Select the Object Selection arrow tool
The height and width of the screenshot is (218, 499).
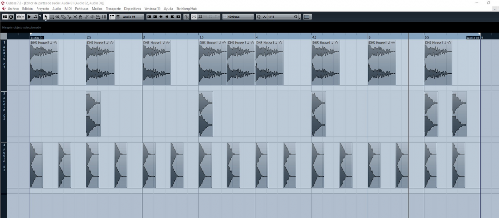tap(46, 17)
